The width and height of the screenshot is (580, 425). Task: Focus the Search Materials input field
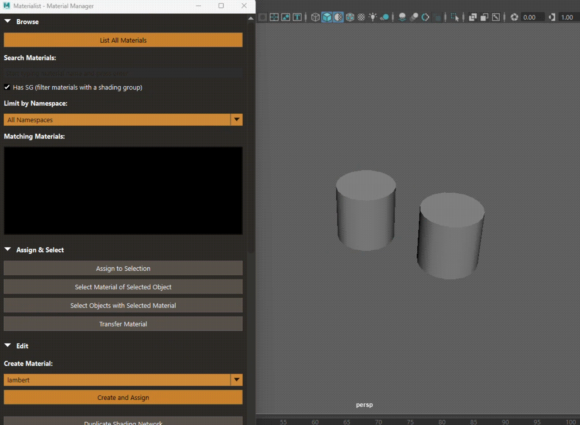pyautogui.click(x=123, y=73)
